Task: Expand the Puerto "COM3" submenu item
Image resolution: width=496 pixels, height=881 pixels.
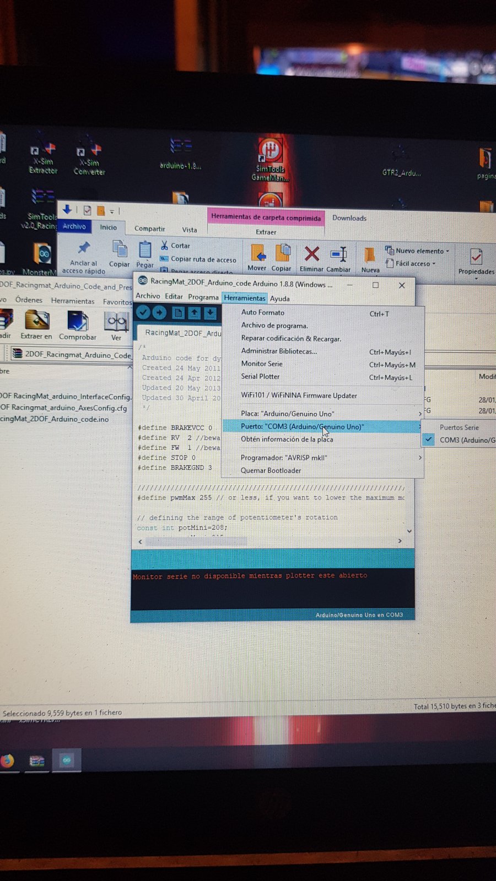Action: click(323, 426)
